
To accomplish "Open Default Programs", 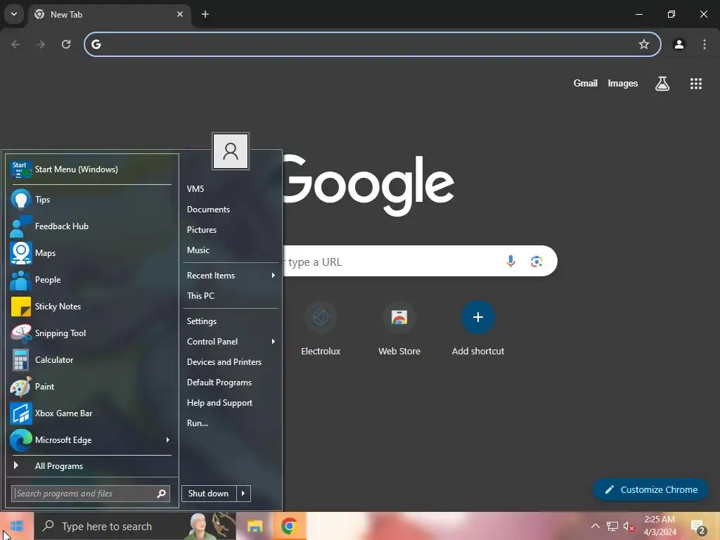I will (x=219, y=382).
